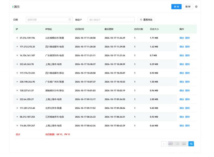Click the previous page arrow at bottom
The width and height of the screenshot is (214, 157).
pos(164,144)
